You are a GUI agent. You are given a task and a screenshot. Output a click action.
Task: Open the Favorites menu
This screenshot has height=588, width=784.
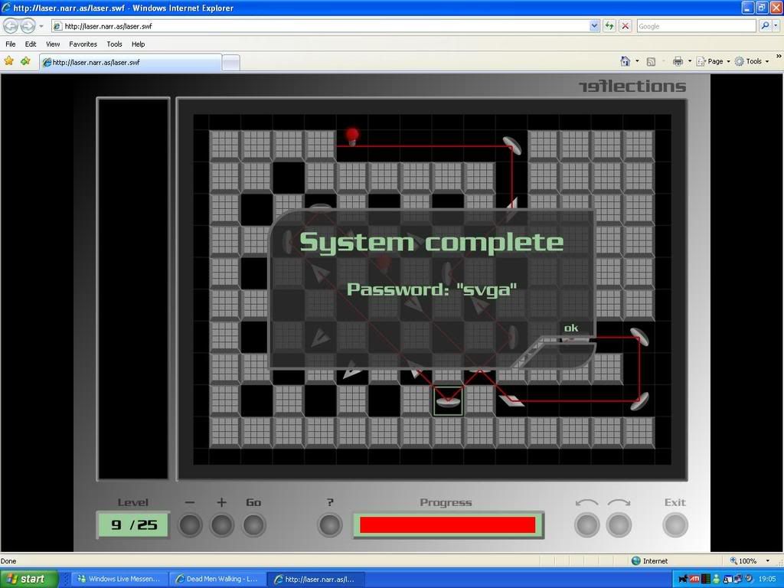83,44
